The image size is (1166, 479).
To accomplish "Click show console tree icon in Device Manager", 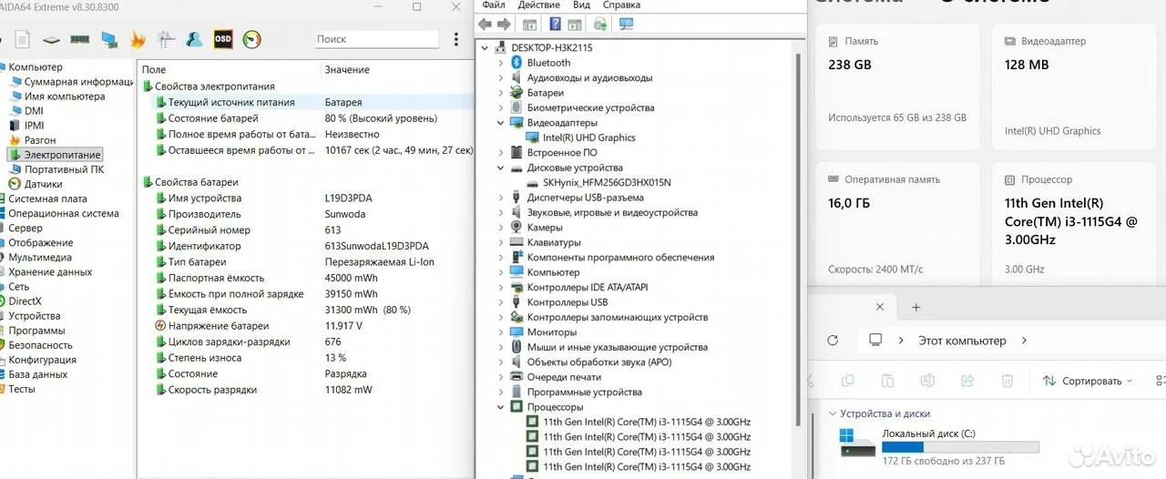I will 529,24.
